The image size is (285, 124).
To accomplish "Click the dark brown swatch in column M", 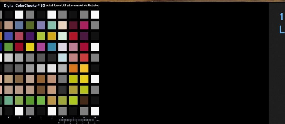I will (84, 100).
